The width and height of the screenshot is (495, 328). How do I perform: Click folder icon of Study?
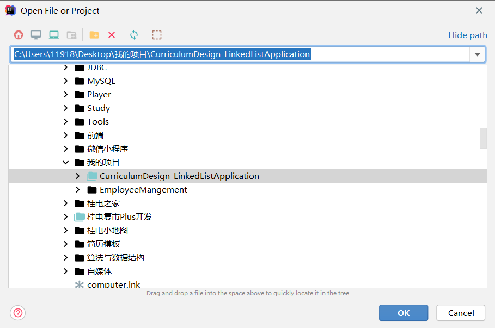80,108
